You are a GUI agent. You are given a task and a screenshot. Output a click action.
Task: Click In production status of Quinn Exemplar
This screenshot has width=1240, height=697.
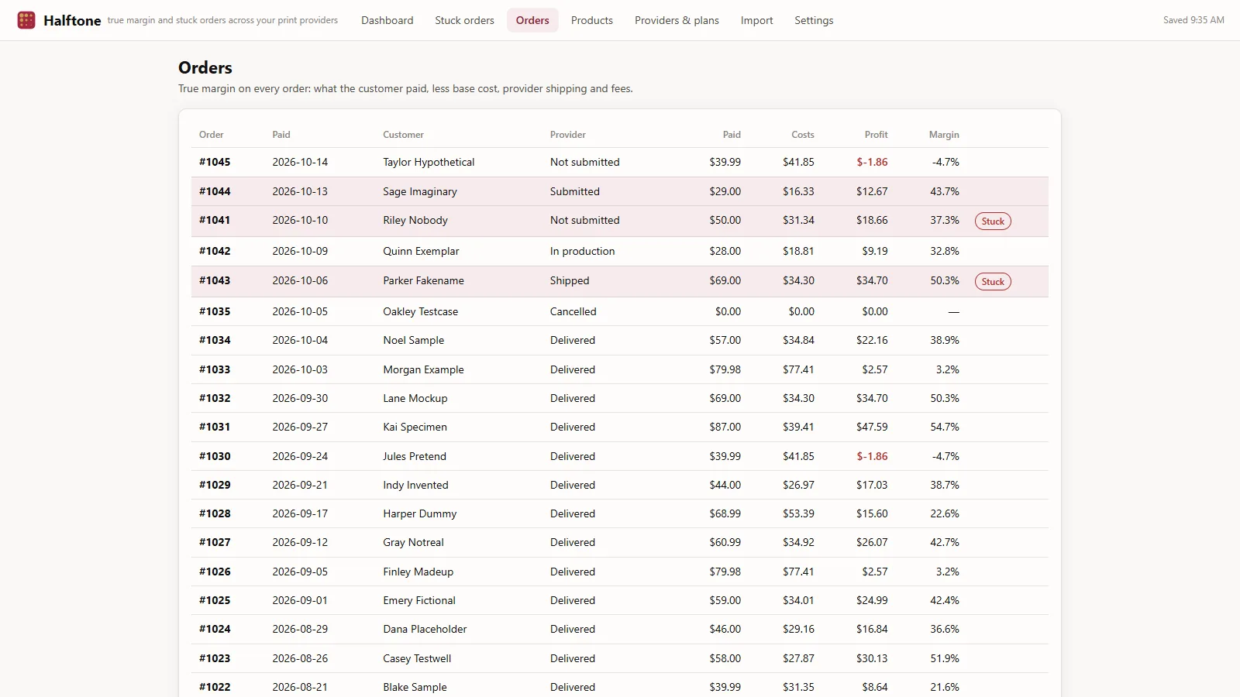point(582,251)
